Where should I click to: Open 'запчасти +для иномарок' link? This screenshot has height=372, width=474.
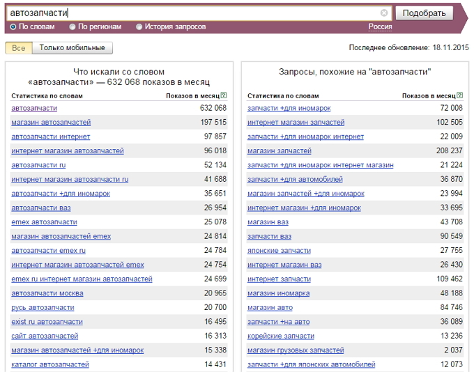289,108
